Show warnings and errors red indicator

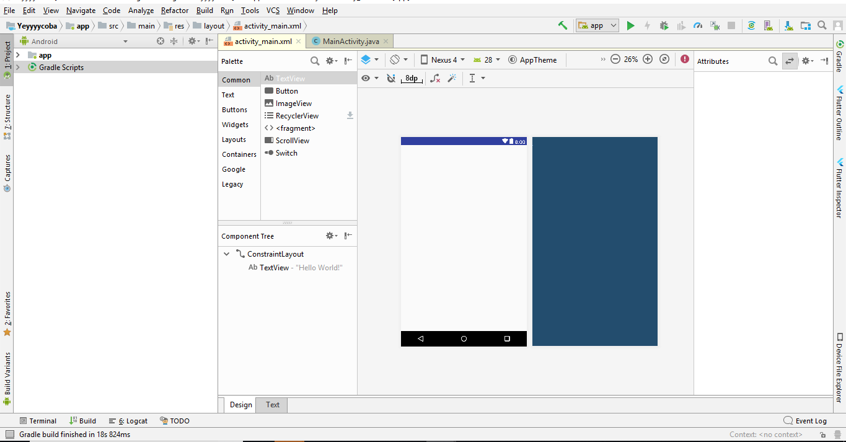(x=684, y=60)
